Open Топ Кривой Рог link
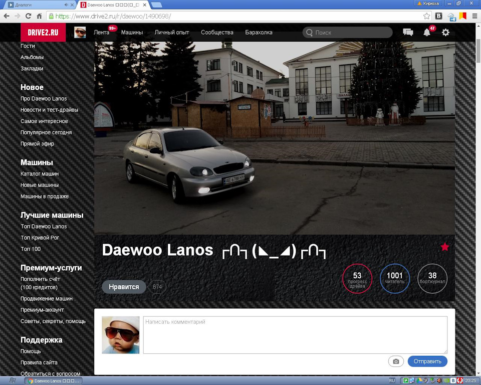This screenshot has height=385, width=481. click(40, 238)
